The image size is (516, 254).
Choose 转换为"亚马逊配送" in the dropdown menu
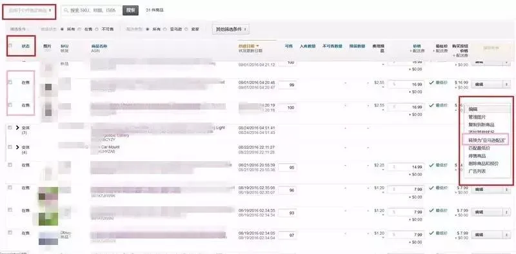point(486,140)
